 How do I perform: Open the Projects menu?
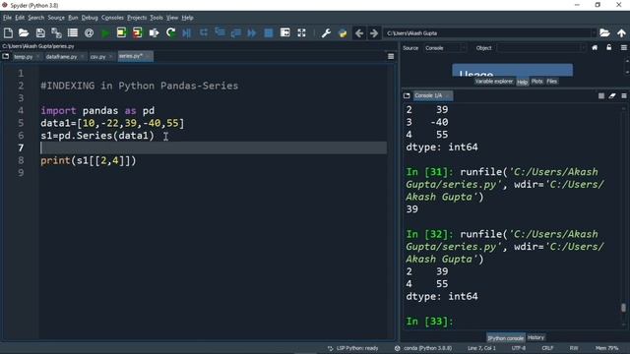tap(137, 18)
